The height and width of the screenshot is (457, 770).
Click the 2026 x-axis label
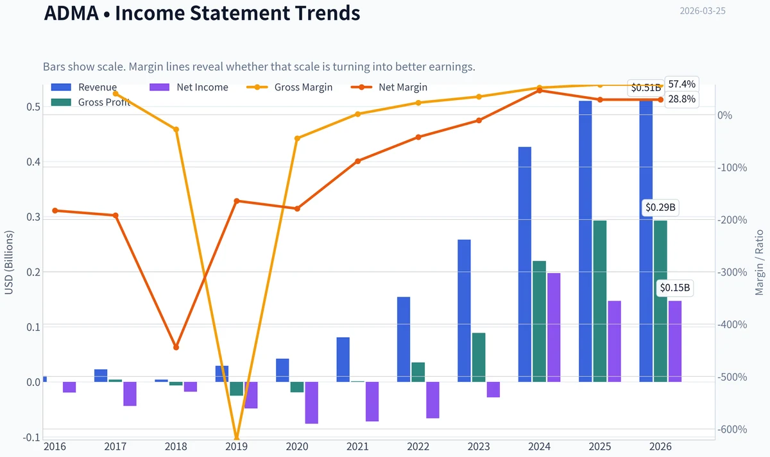[660, 447]
